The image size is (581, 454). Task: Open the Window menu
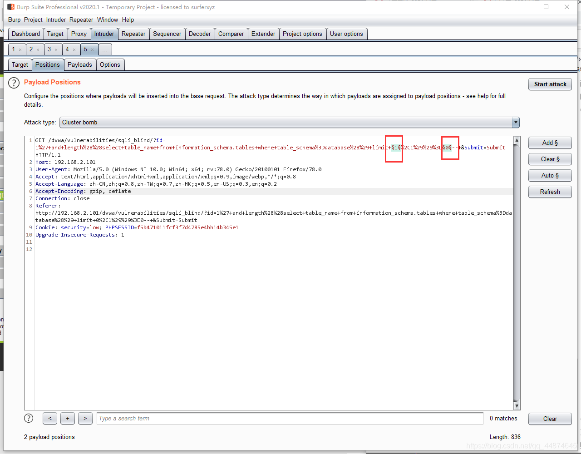tap(108, 20)
